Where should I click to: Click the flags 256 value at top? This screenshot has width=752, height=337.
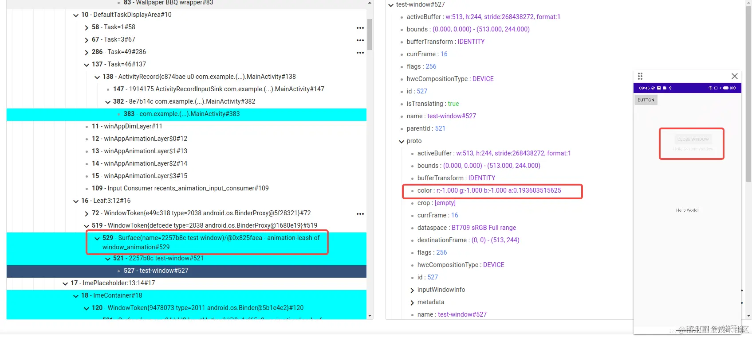(x=431, y=66)
